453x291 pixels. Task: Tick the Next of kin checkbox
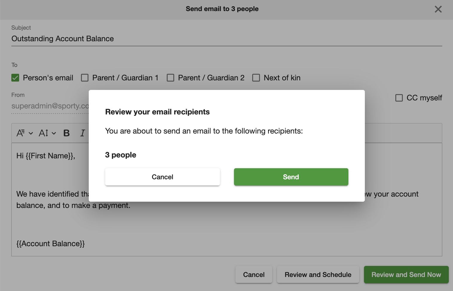[x=256, y=78]
